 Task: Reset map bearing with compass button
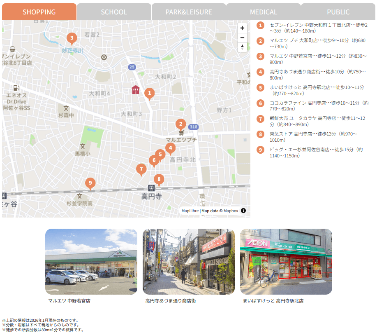[x=243, y=47]
